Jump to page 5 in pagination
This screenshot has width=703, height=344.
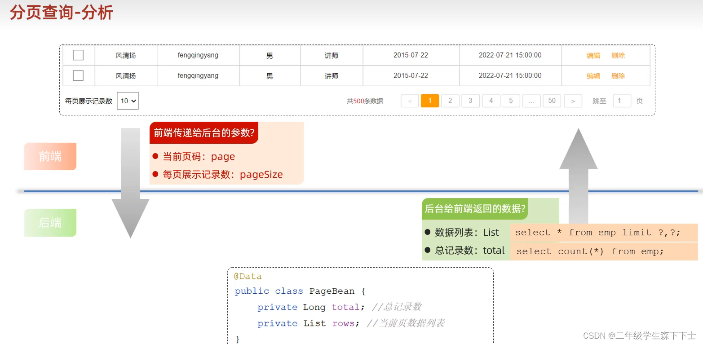click(x=511, y=101)
